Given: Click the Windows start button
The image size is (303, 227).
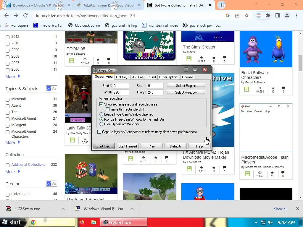Looking at the screenshot, I should coord(12,222).
